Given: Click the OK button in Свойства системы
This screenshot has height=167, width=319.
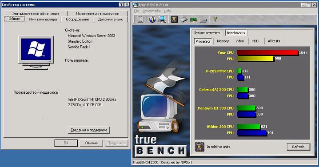Looking at the screenshot, I should (66, 143).
